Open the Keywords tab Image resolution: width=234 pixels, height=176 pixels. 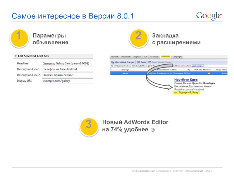(x=115, y=57)
